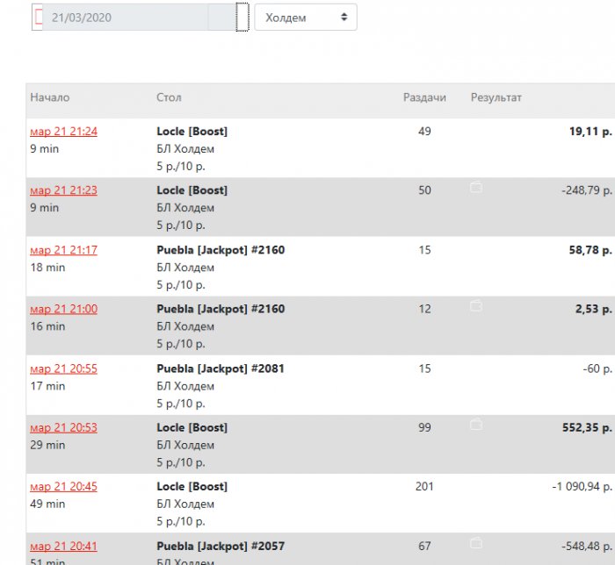The width and height of the screenshot is (615, 565).
Task: Click the red calendar icon beside the date field
Action: click(38, 17)
